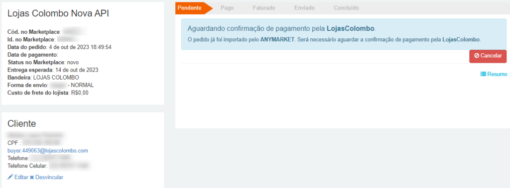510x188 pixels.
Task: Click the ANYMARKET import notice text
Action: click(334, 40)
